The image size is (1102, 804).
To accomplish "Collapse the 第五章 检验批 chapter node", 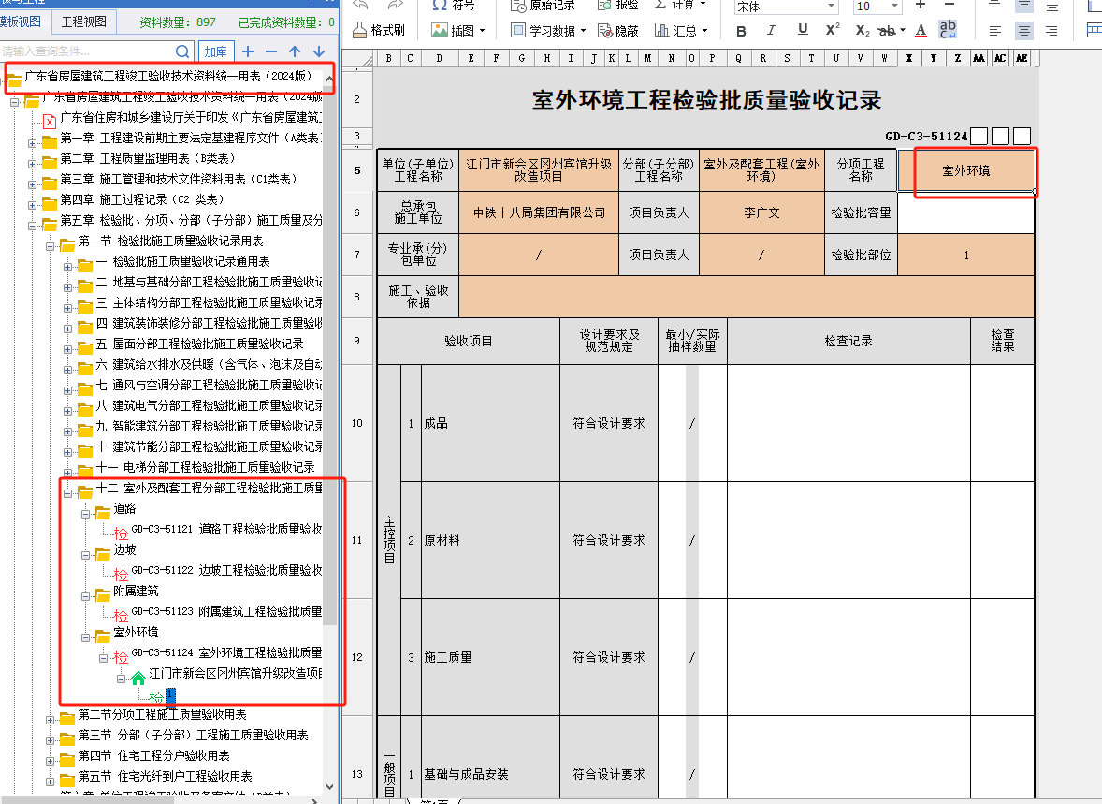I will point(32,226).
